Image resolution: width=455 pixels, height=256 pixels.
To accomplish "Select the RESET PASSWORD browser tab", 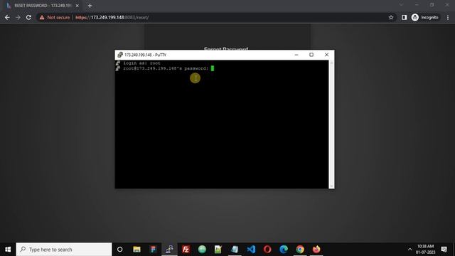I will coord(43,6).
